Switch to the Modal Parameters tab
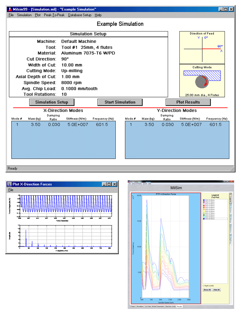Screen dimensions: 241x313 [158, 307]
